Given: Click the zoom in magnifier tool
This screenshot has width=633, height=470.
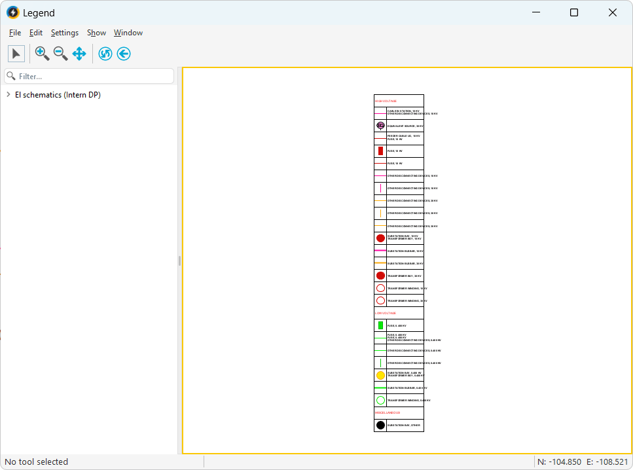Looking at the screenshot, I should (x=43, y=54).
